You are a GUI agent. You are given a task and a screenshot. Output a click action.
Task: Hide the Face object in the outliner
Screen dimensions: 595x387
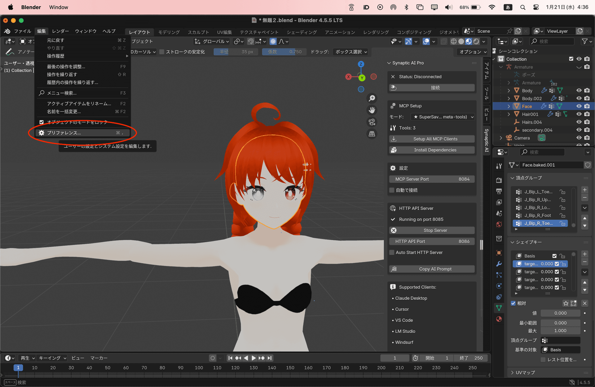coord(579,106)
